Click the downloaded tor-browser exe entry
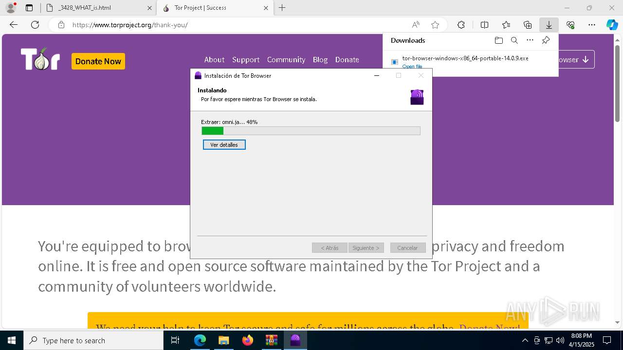The width and height of the screenshot is (623, 350). pyautogui.click(x=465, y=58)
